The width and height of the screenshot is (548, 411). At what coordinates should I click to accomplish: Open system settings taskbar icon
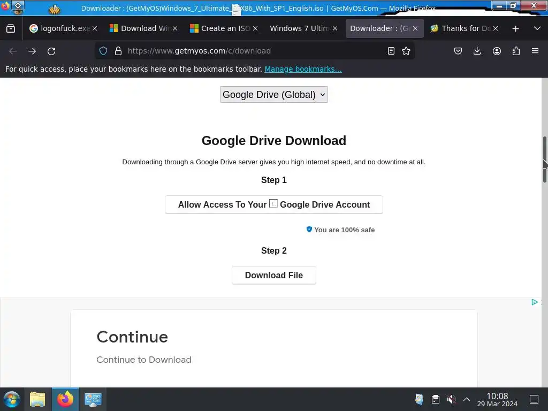pyautogui.click(x=93, y=399)
